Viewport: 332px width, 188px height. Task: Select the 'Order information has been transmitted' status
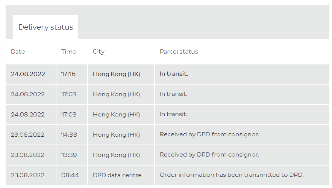point(231,175)
